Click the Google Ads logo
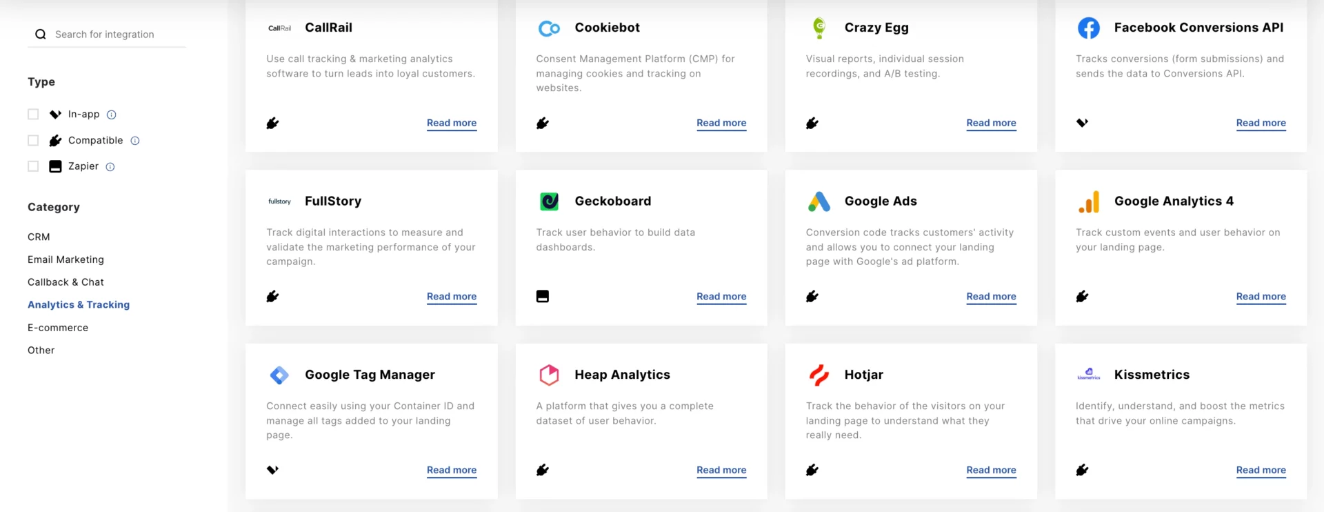 click(x=819, y=201)
